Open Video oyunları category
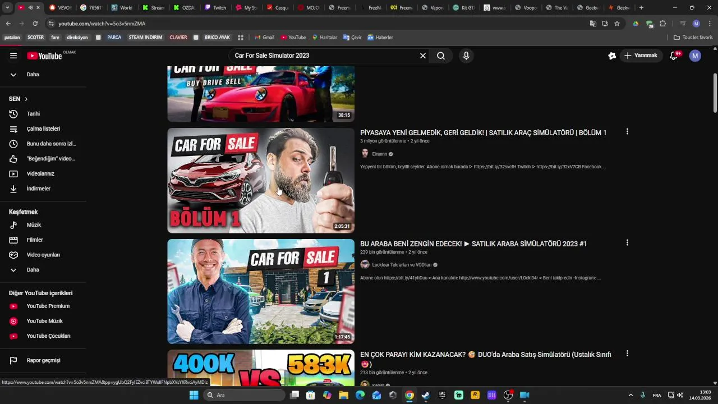 (43, 255)
